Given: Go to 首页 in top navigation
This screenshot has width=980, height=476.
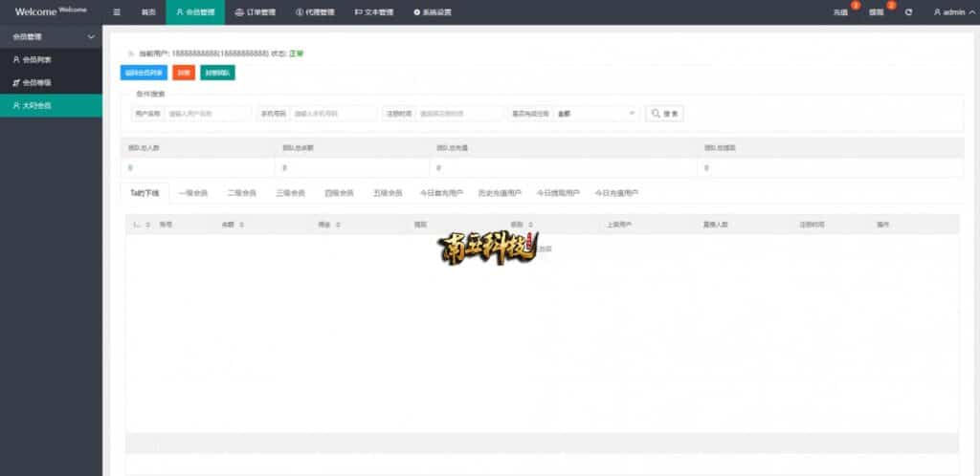Looking at the screenshot, I should pyautogui.click(x=148, y=11).
